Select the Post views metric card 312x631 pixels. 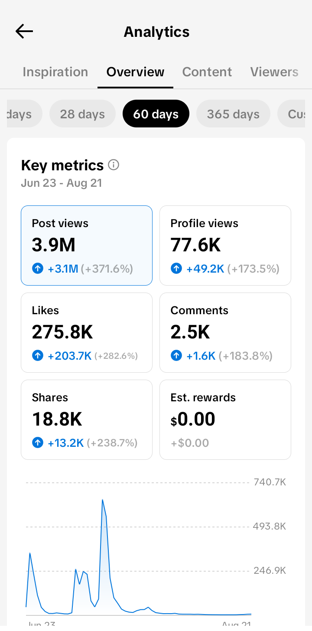tap(87, 245)
